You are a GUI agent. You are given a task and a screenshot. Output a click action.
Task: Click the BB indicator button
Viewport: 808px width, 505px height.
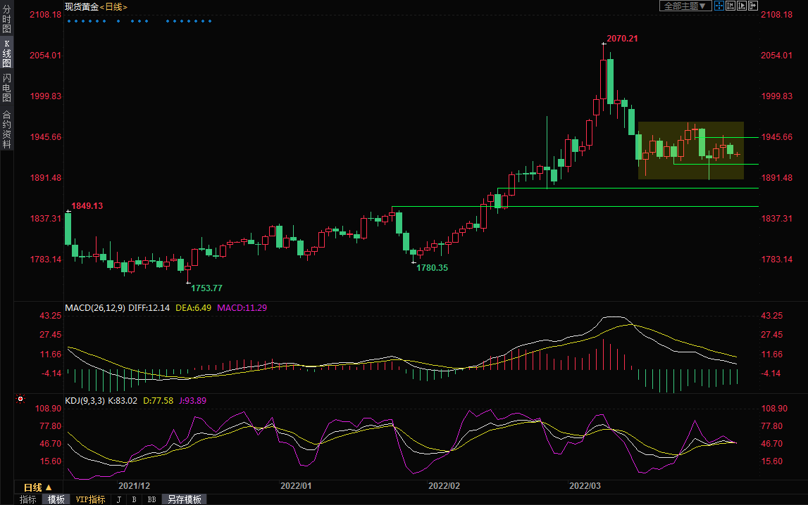point(151,499)
